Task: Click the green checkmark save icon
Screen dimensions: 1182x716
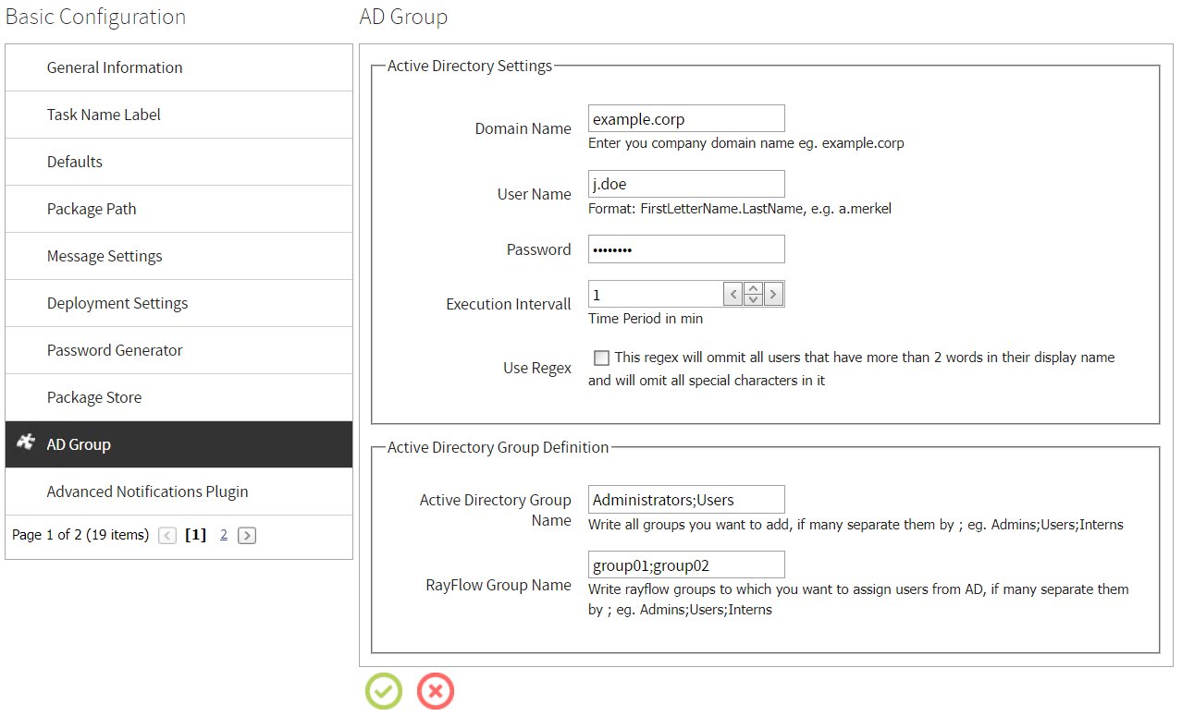Action: tap(384, 691)
